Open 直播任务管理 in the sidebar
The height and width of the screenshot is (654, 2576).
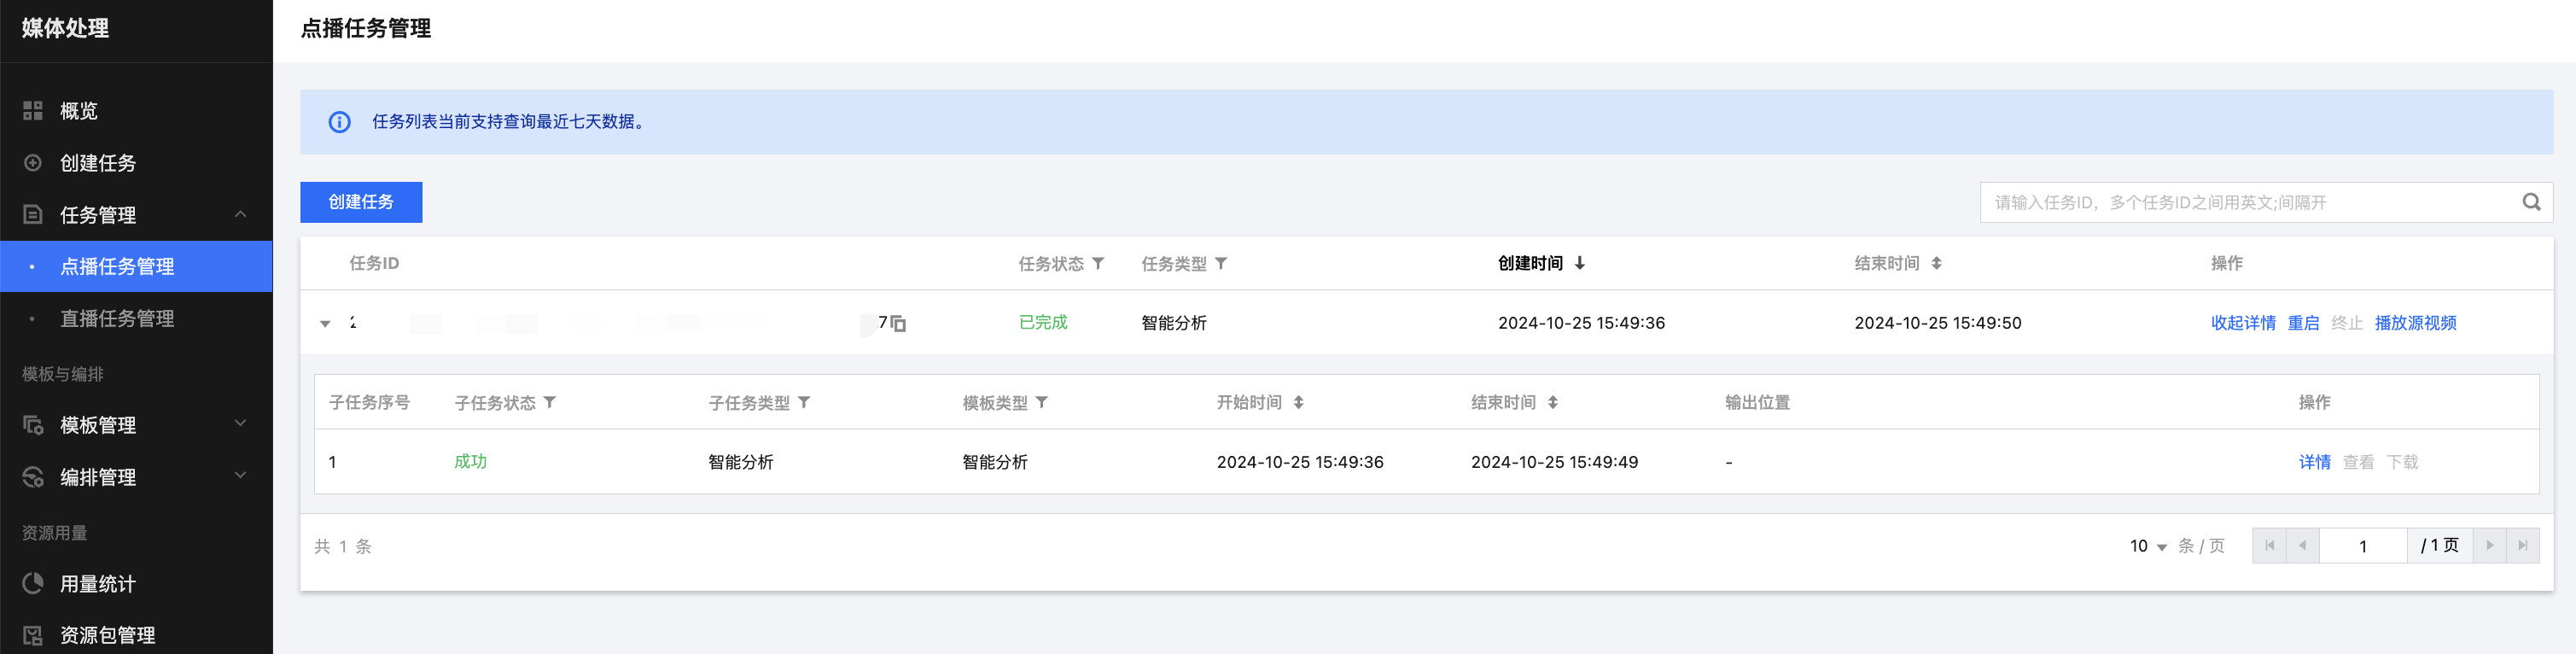[x=117, y=318]
